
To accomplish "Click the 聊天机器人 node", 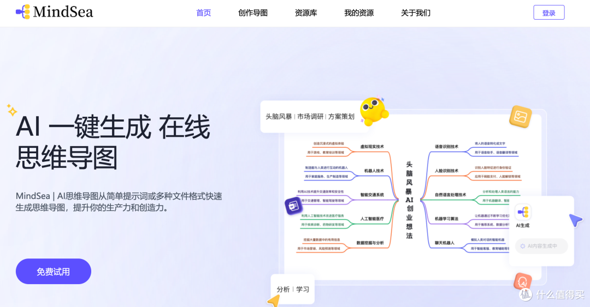I will (x=445, y=243).
